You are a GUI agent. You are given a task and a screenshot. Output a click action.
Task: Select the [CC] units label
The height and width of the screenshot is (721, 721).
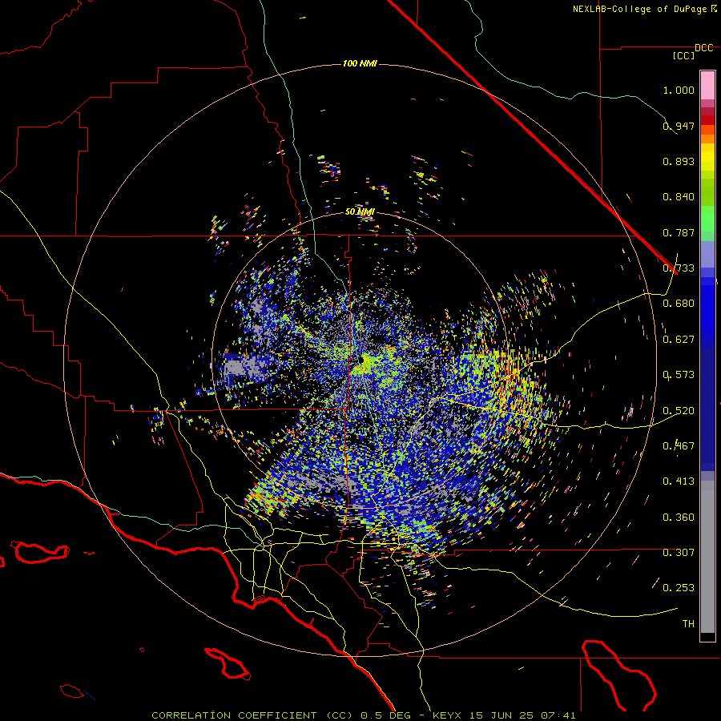click(683, 55)
